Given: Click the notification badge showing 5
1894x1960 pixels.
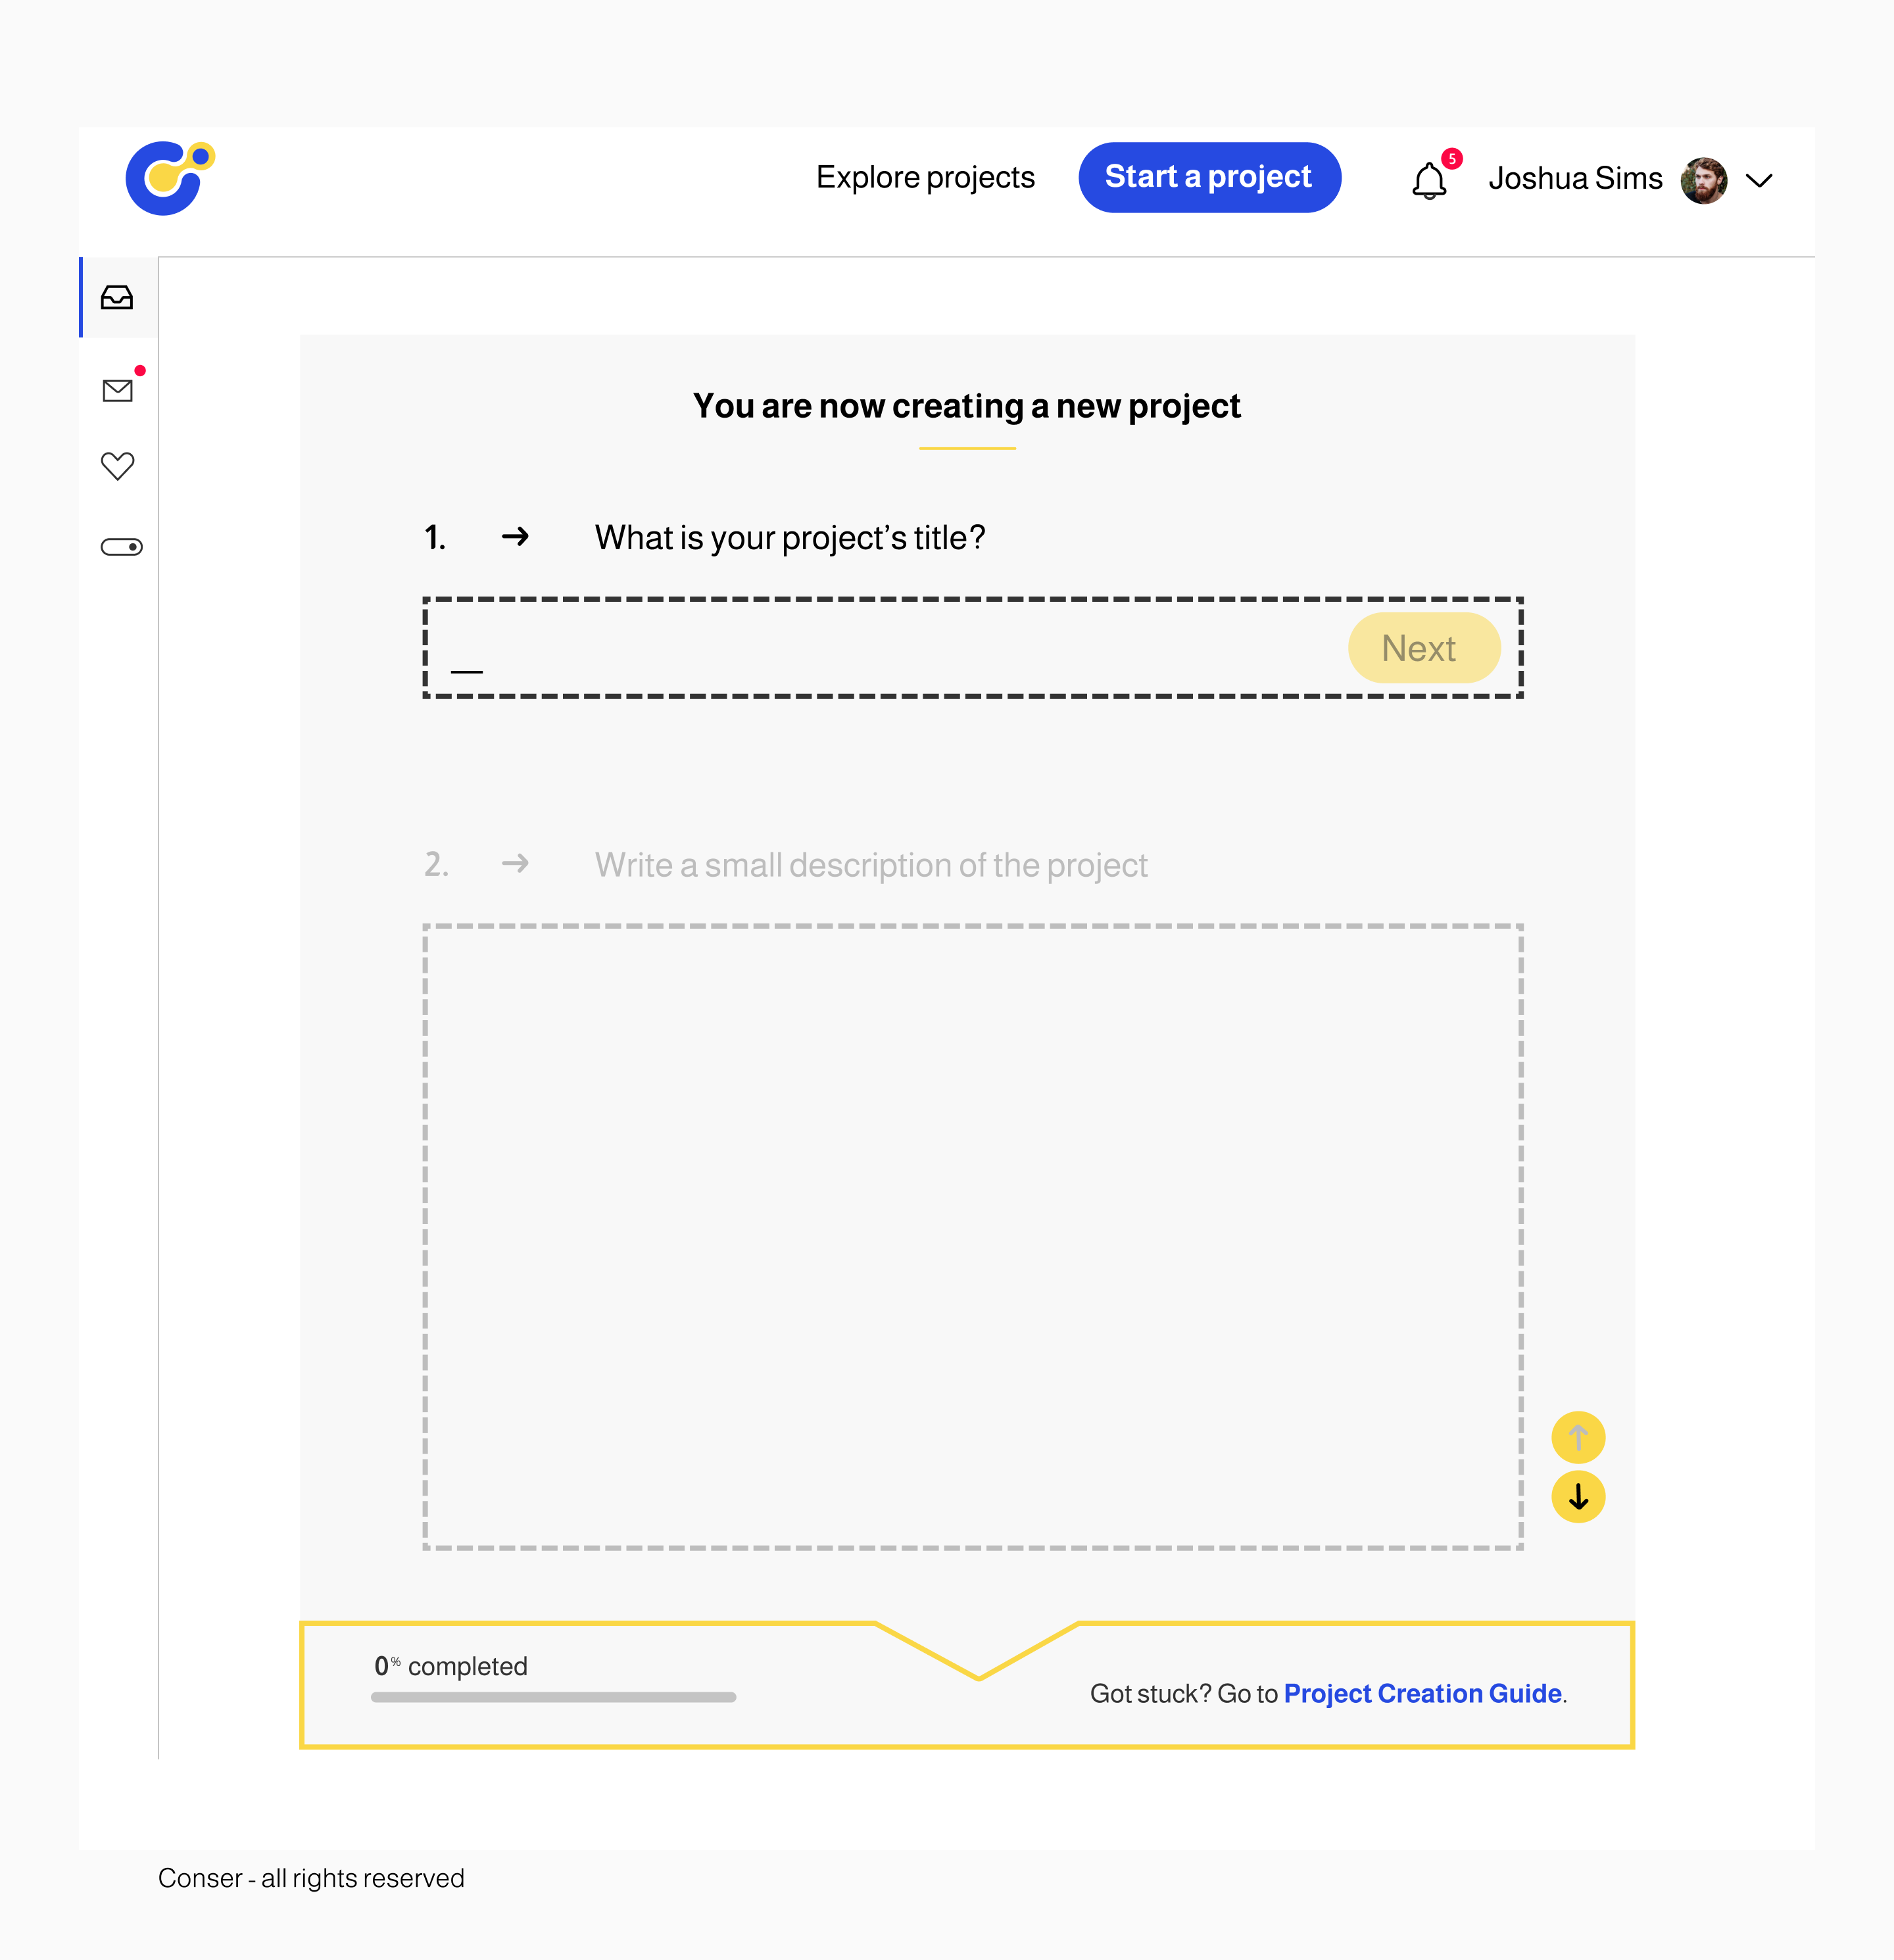Looking at the screenshot, I should point(1452,158).
